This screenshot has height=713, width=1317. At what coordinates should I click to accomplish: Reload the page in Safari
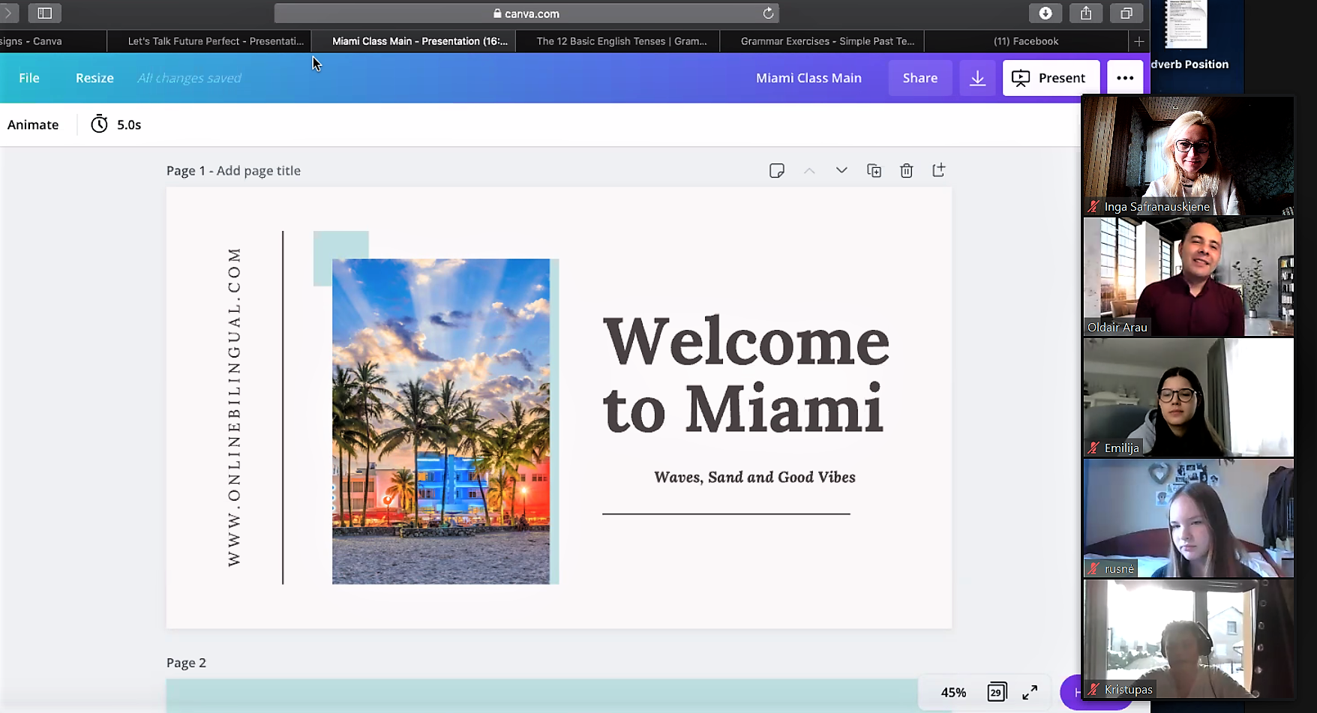tap(768, 13)
